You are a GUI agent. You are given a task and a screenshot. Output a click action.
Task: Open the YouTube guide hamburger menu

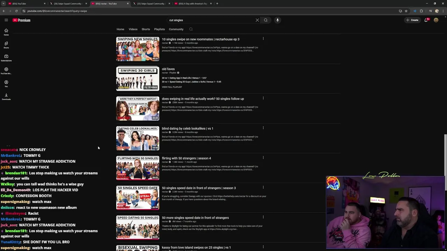click(x=6, y=20)
